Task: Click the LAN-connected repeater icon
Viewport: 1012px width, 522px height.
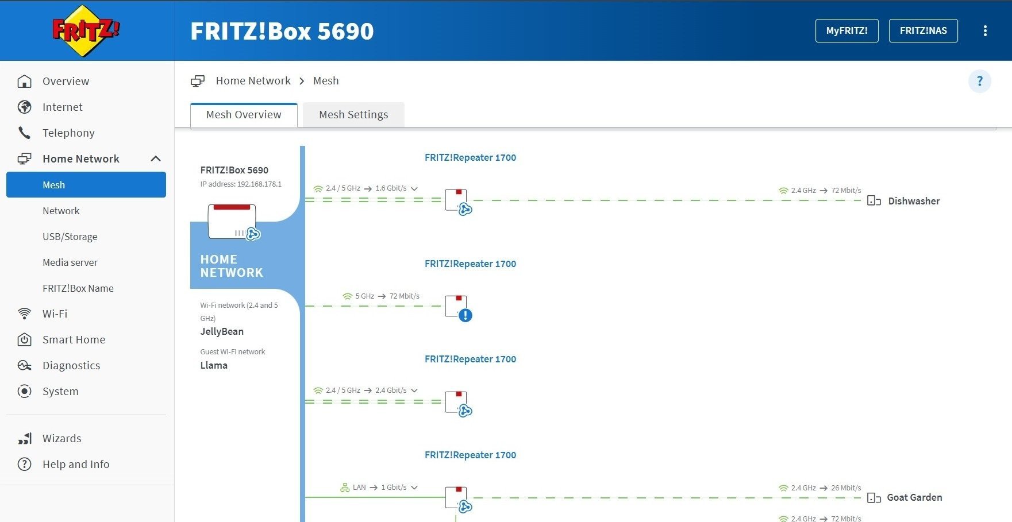Action: 458,499
